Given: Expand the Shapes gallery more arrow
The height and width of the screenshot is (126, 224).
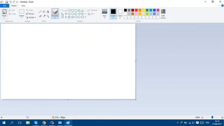Looking at the screenshot, I should (85, 17).
